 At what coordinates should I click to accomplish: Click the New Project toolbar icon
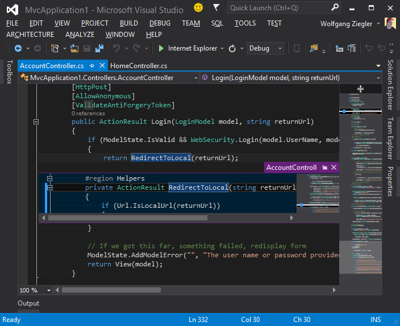pyautogui.click(x=55, y=48)
